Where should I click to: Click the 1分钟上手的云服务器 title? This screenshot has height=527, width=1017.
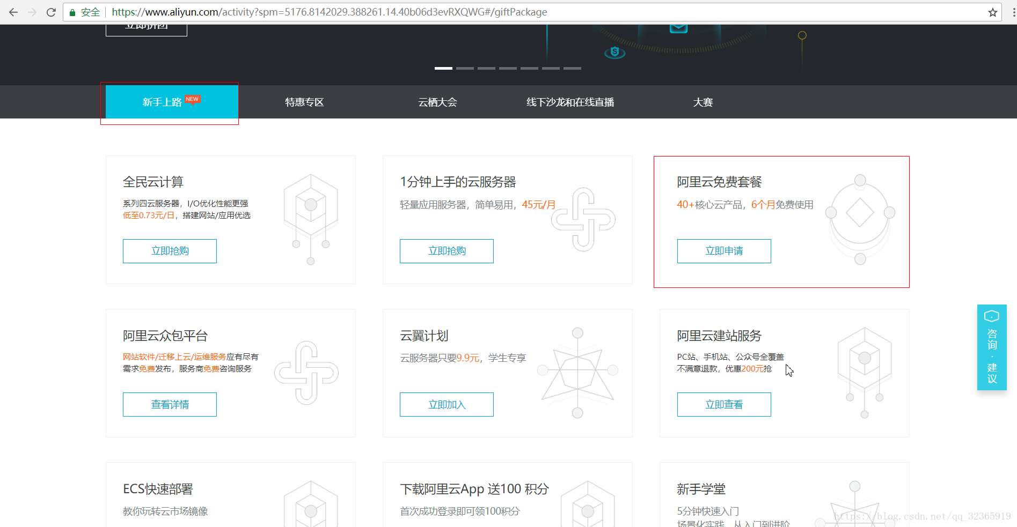[x=458, y=182]
